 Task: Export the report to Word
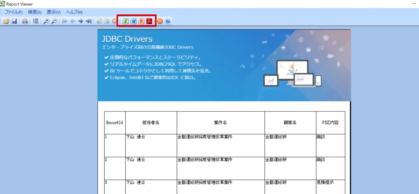(x=133, y=21)
